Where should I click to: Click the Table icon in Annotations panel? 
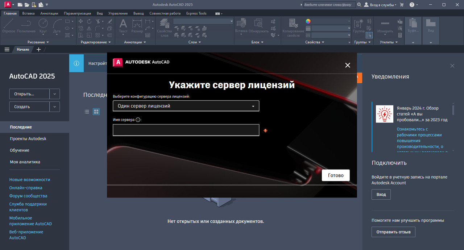point(148,35)
